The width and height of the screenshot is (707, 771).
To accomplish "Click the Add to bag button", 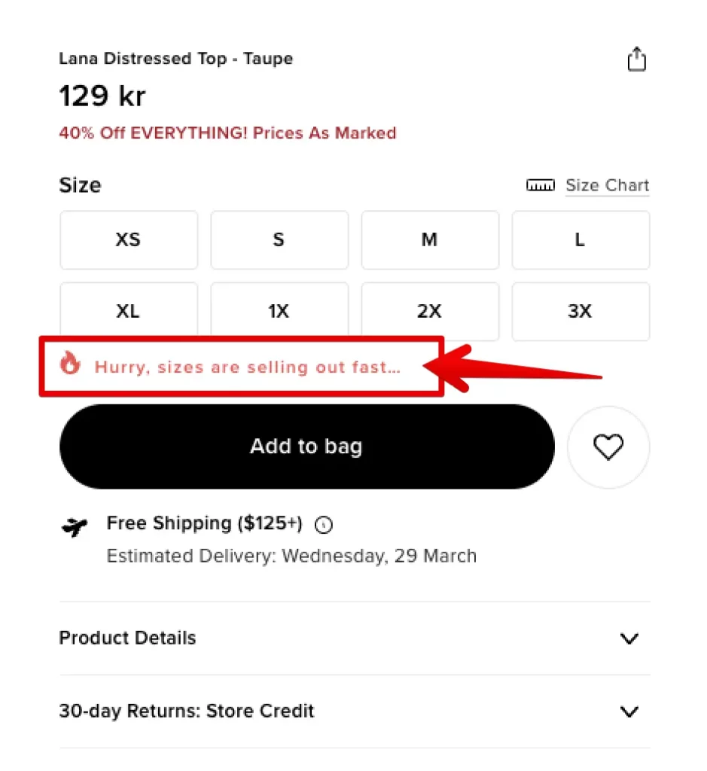I will click(x=306, y=447).
